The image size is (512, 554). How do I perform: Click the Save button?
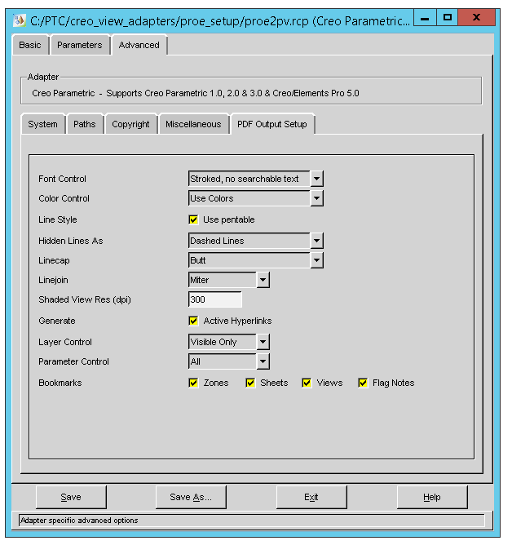71,497
